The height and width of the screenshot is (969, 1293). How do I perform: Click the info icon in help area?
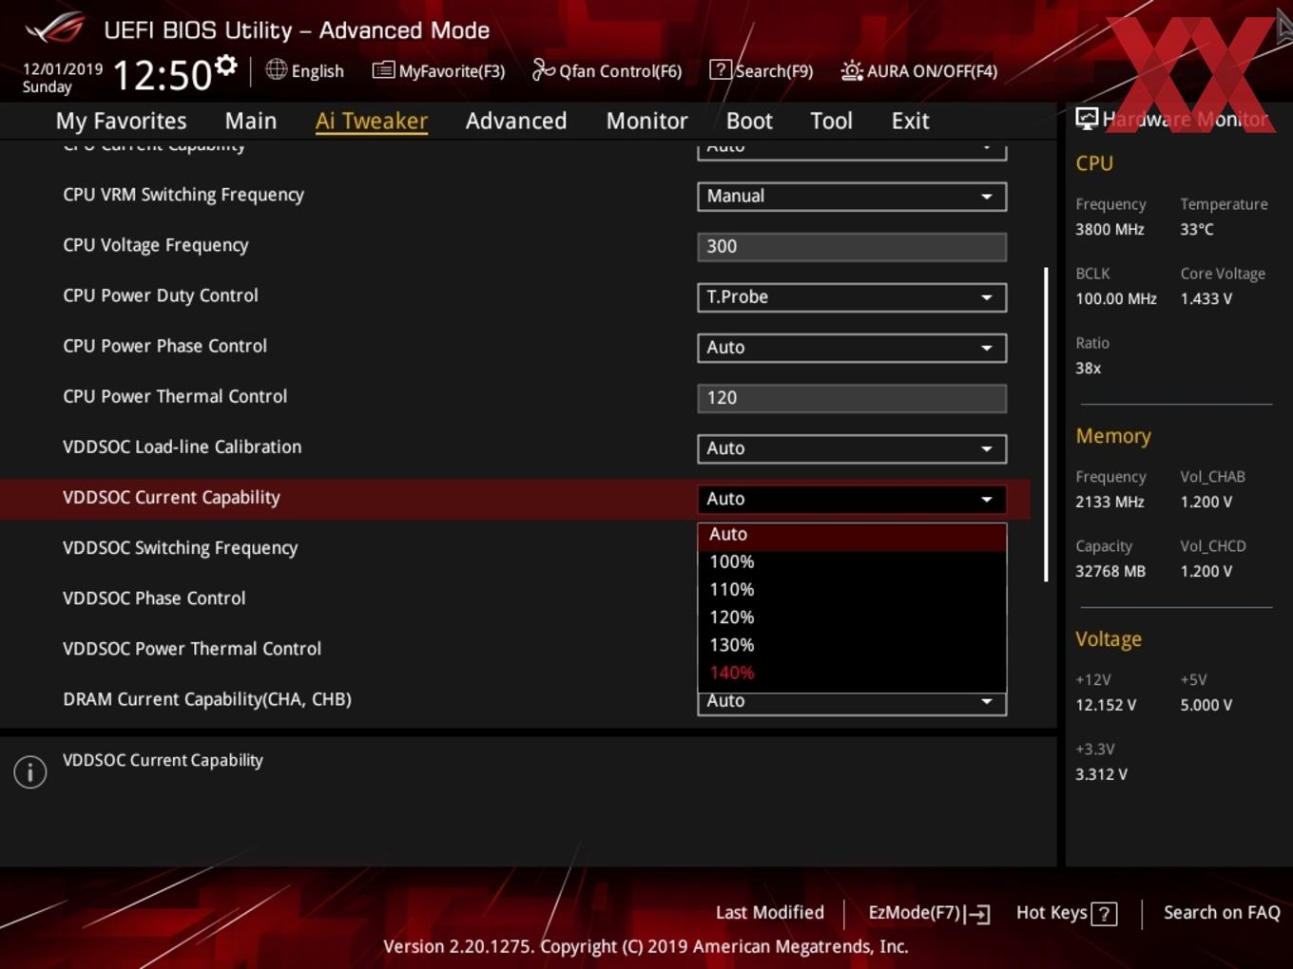pos(30,771)
